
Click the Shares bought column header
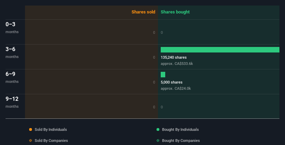(x=175, y=12)
